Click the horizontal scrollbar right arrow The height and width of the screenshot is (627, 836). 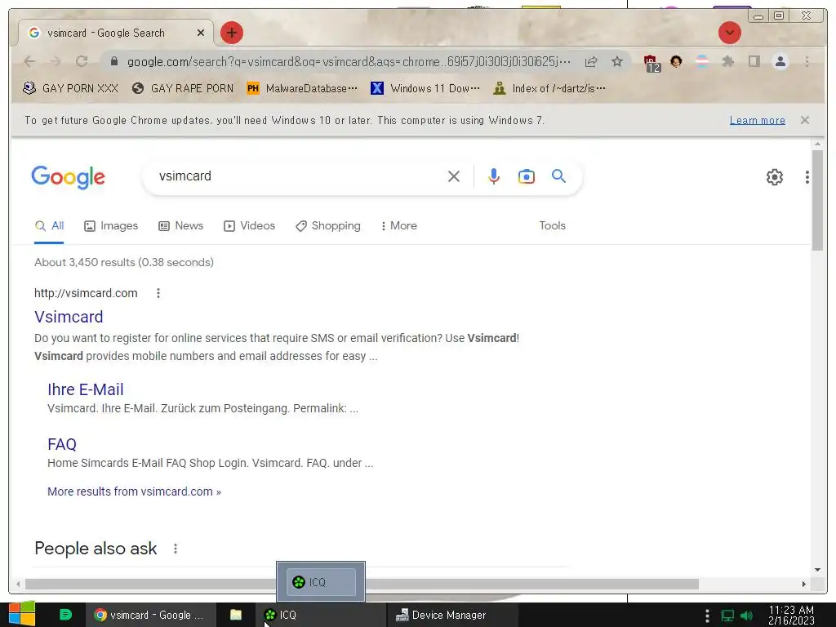point(804,585)
